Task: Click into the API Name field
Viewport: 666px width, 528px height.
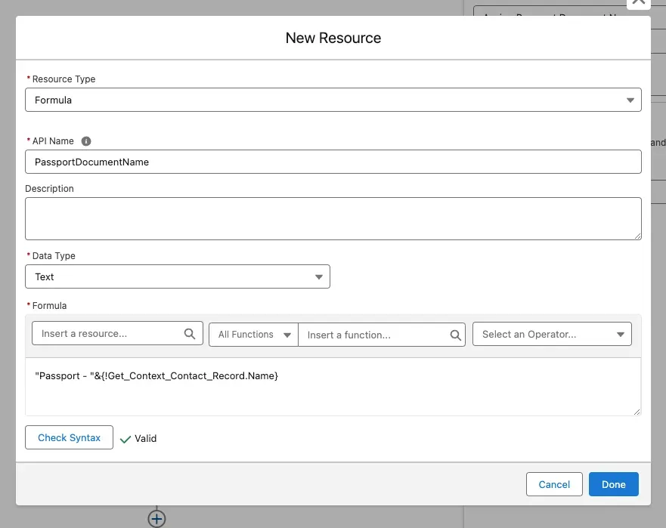Action: 333,162
